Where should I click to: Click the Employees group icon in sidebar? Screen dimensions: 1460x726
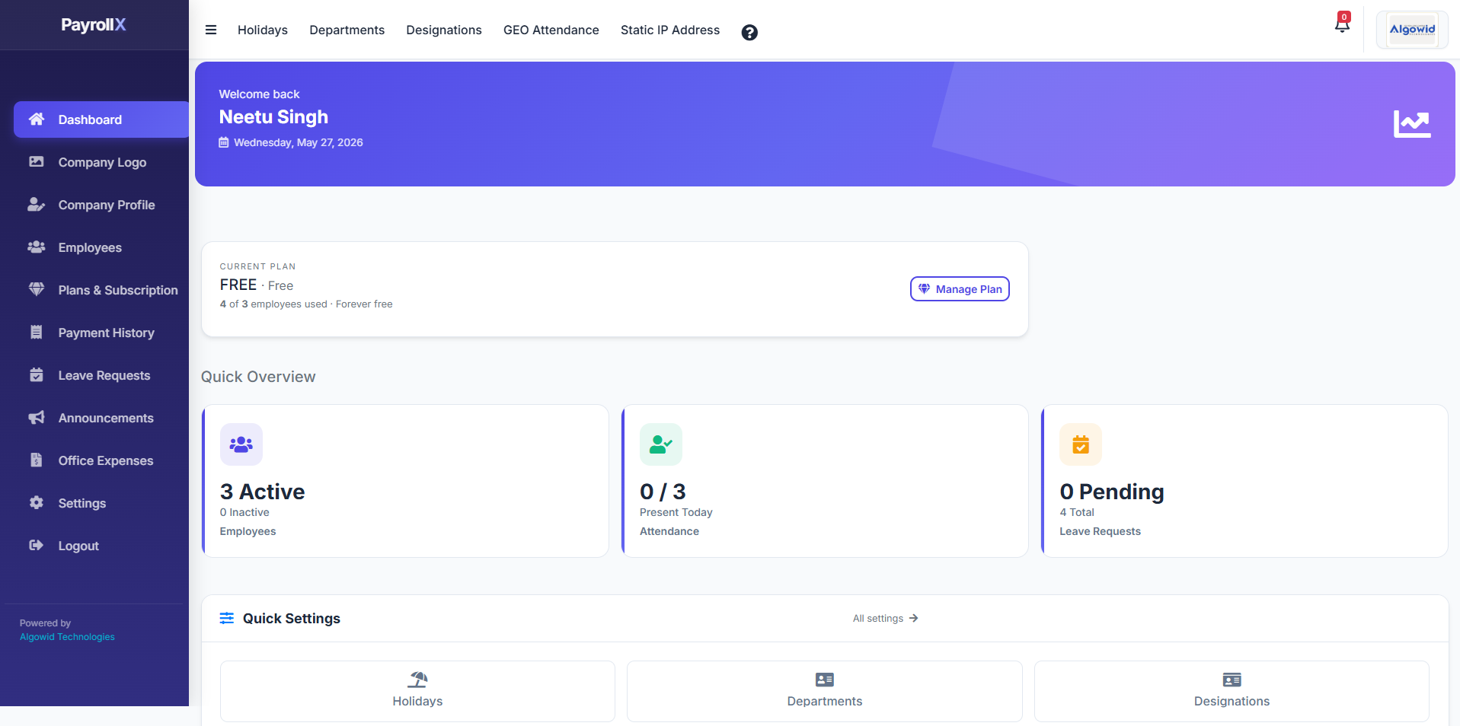coord(37,247)
